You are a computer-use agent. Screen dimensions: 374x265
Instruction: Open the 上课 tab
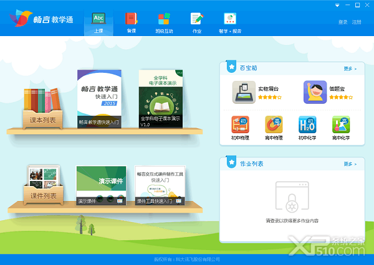tap(98, 23)
